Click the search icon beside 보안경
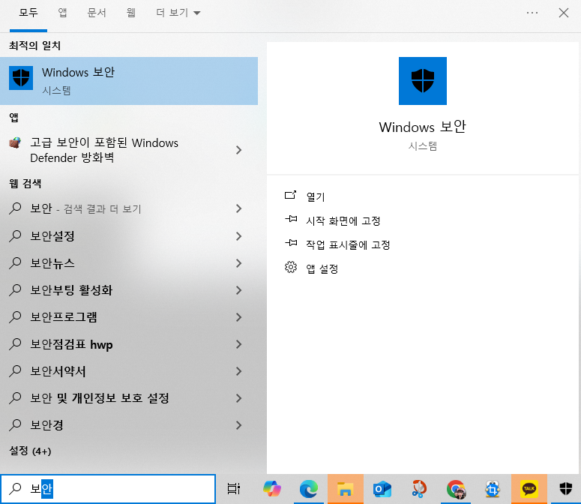 click(x=15, y=424)
